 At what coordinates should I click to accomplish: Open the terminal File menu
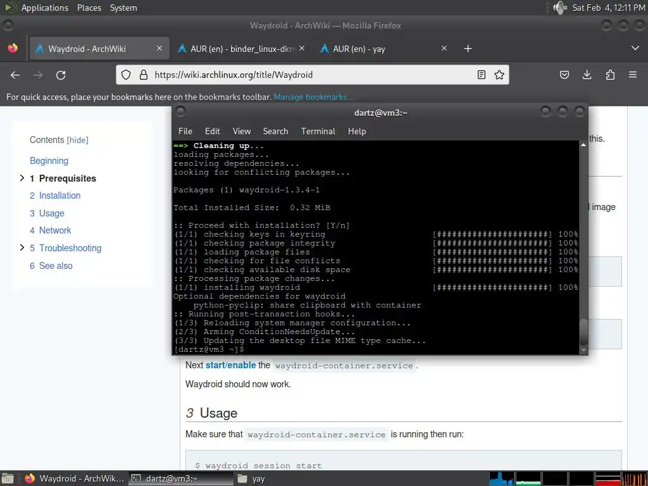[x=185, y=131]
